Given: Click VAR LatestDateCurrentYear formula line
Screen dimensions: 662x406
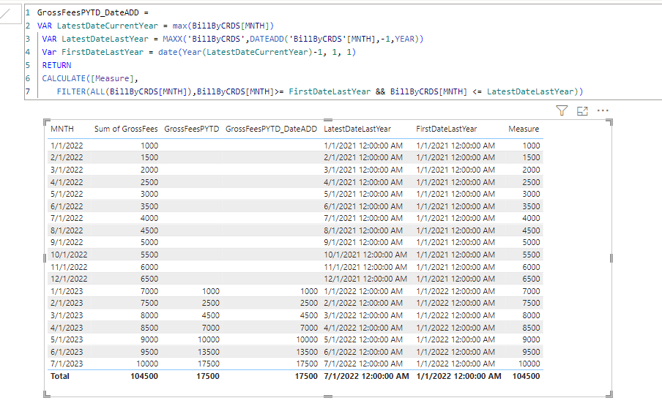Looking at the screenshot, I should click(x=155, y=26).
